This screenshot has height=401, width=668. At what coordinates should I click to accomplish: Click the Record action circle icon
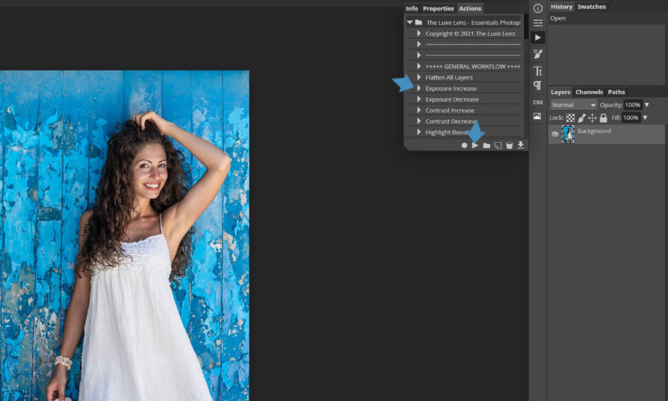pos(464,145)
